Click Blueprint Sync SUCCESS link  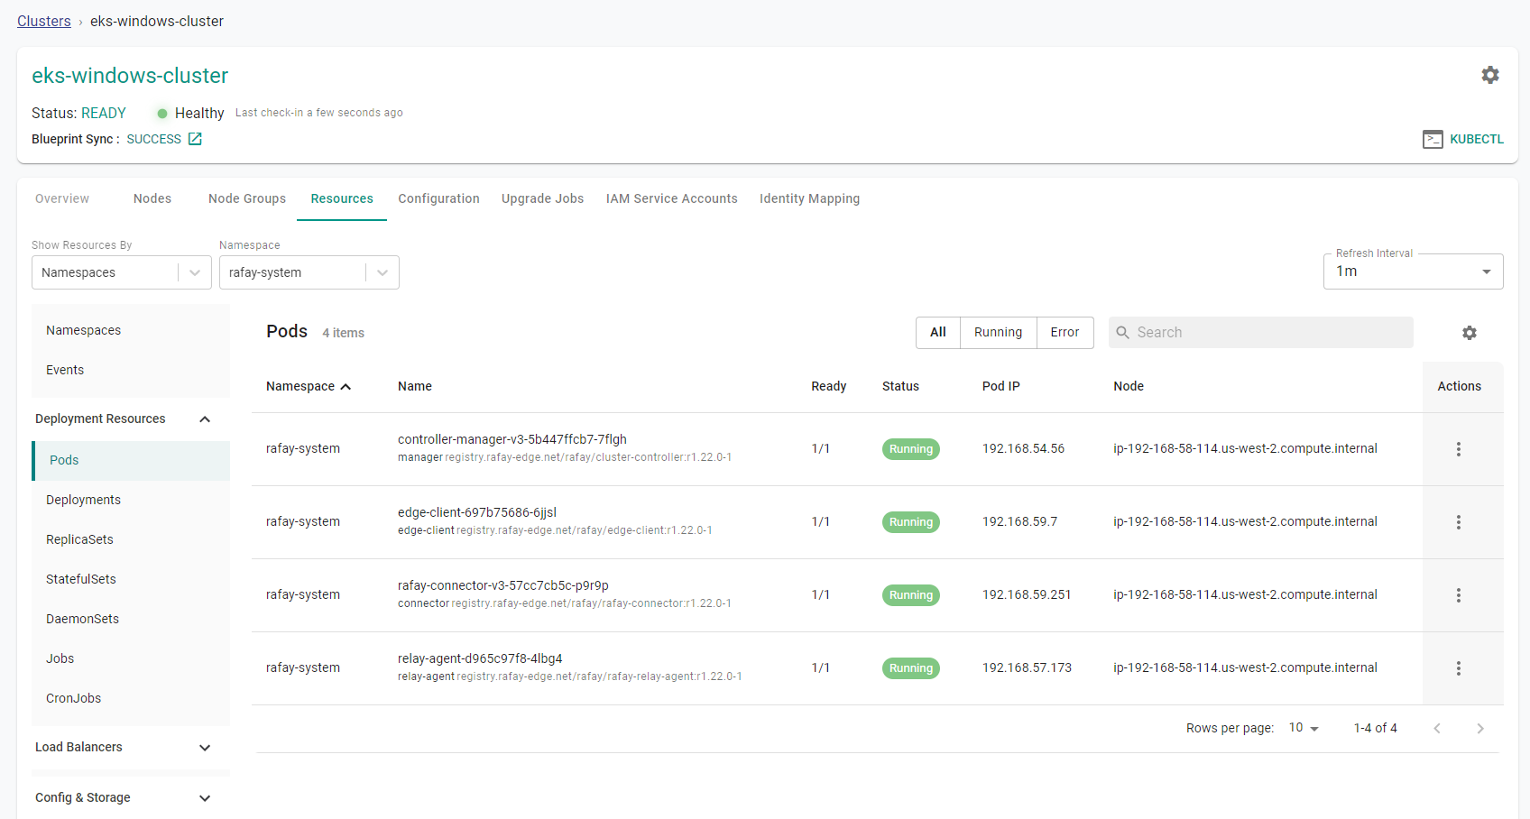coord(154,139)
